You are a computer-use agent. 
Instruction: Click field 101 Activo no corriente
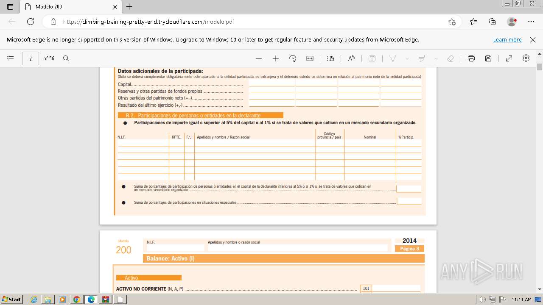(396, 288)
